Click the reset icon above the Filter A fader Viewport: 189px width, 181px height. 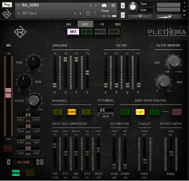click(106, 54)
